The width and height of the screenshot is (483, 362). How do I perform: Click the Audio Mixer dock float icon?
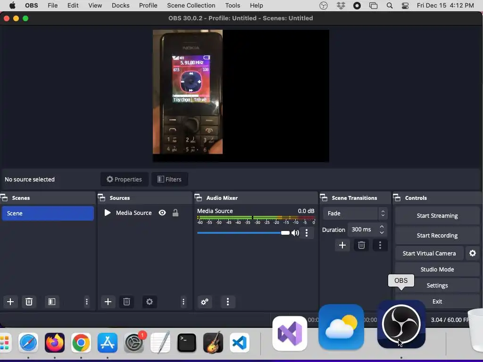pos(199,197)
